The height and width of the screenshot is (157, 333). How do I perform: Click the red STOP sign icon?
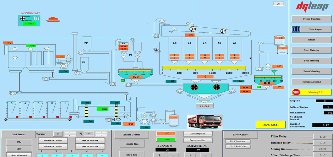tap(296, 92)
